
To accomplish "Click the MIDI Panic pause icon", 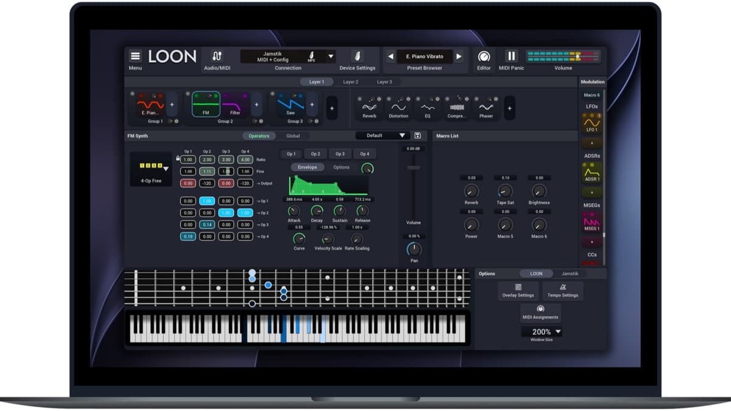I will pyautogui.click(x=512, y=56).
